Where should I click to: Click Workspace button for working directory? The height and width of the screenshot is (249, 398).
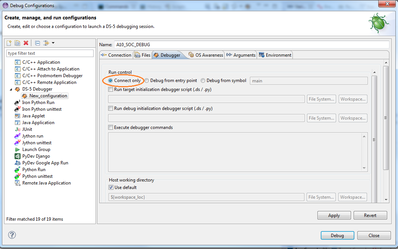(x=352, y=197)
